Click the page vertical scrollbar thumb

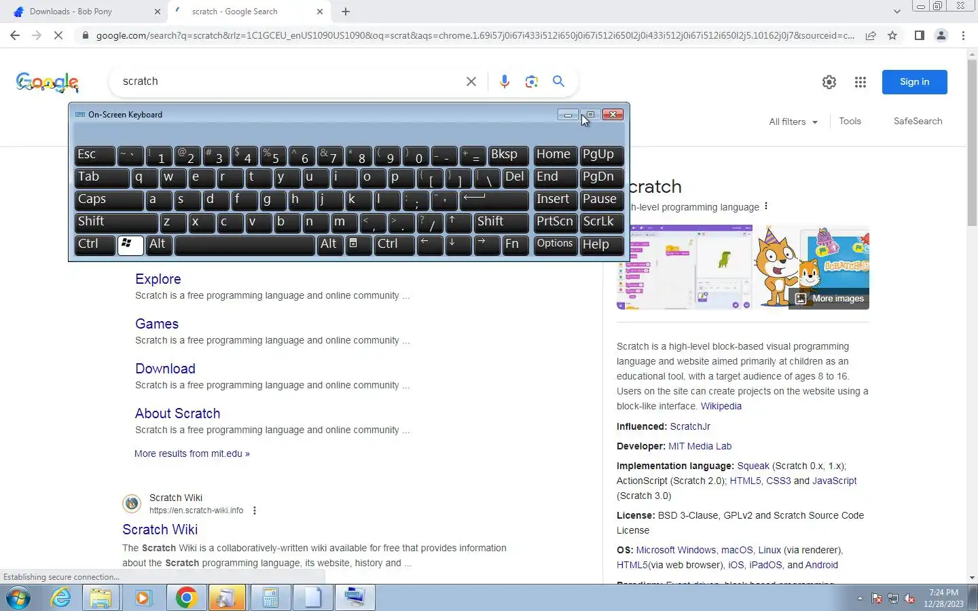pyautogui.click(x=972, y=143)
